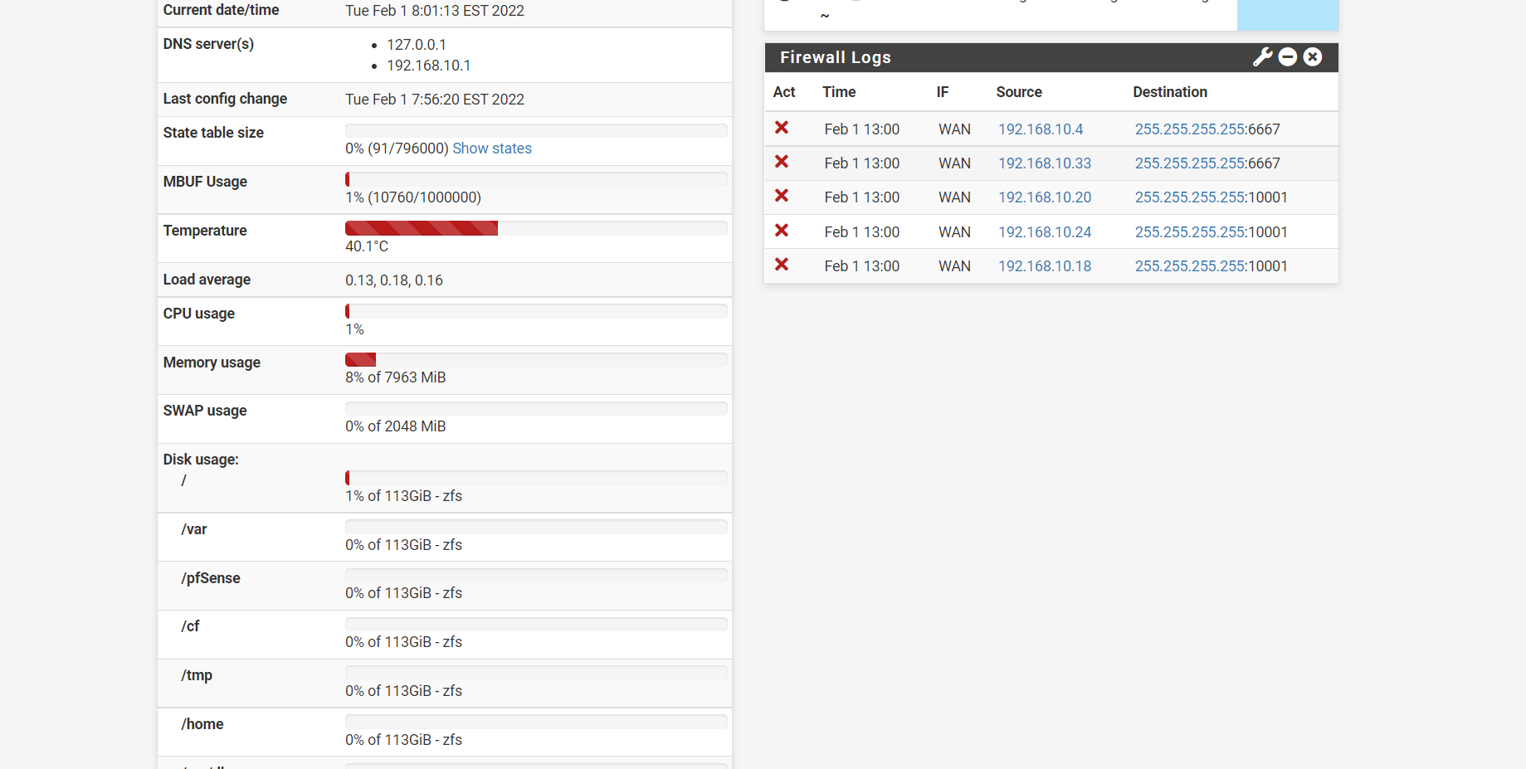Click block icon for source 192.168.10.4
This screenshot has width=1526, height=769.
pyautogui.click(x=782, y=128)
